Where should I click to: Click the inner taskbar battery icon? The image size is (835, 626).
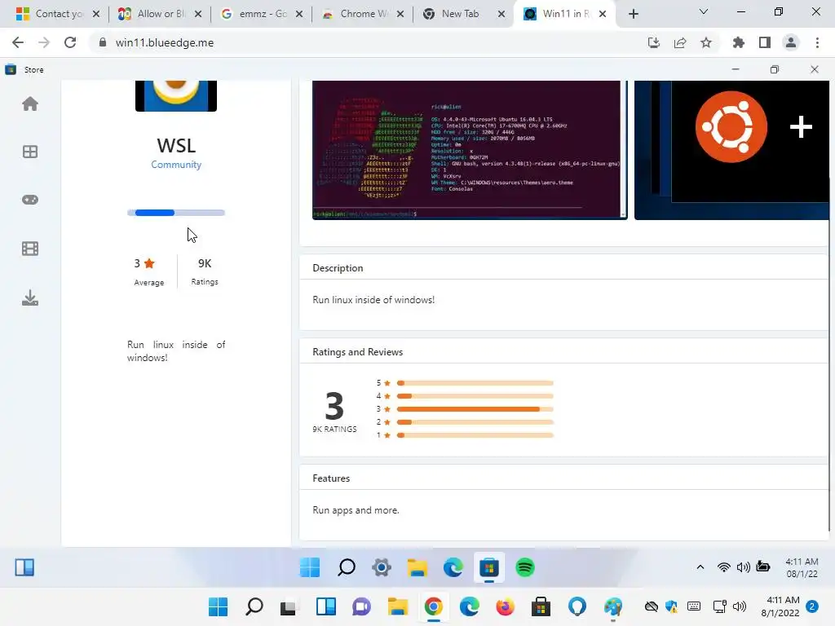763,566
